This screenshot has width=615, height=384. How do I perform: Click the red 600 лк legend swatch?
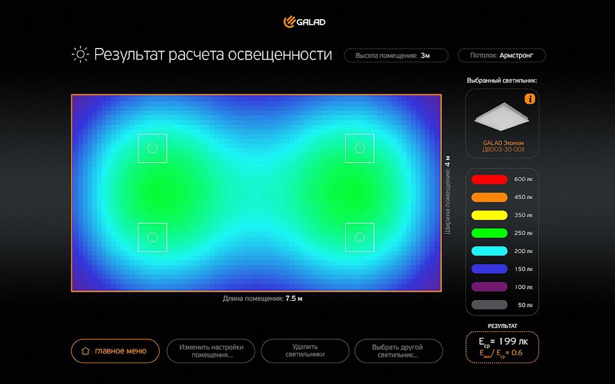pyautogui.click(x=489, y=179)
